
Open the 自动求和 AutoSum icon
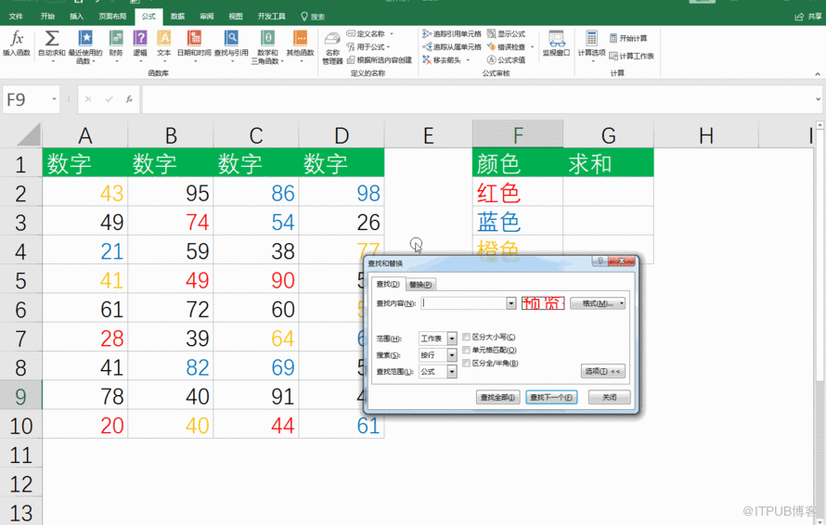point(52,39)
